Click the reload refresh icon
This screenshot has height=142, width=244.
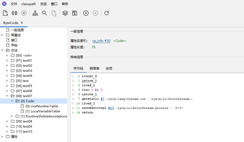tap(107, 13)
